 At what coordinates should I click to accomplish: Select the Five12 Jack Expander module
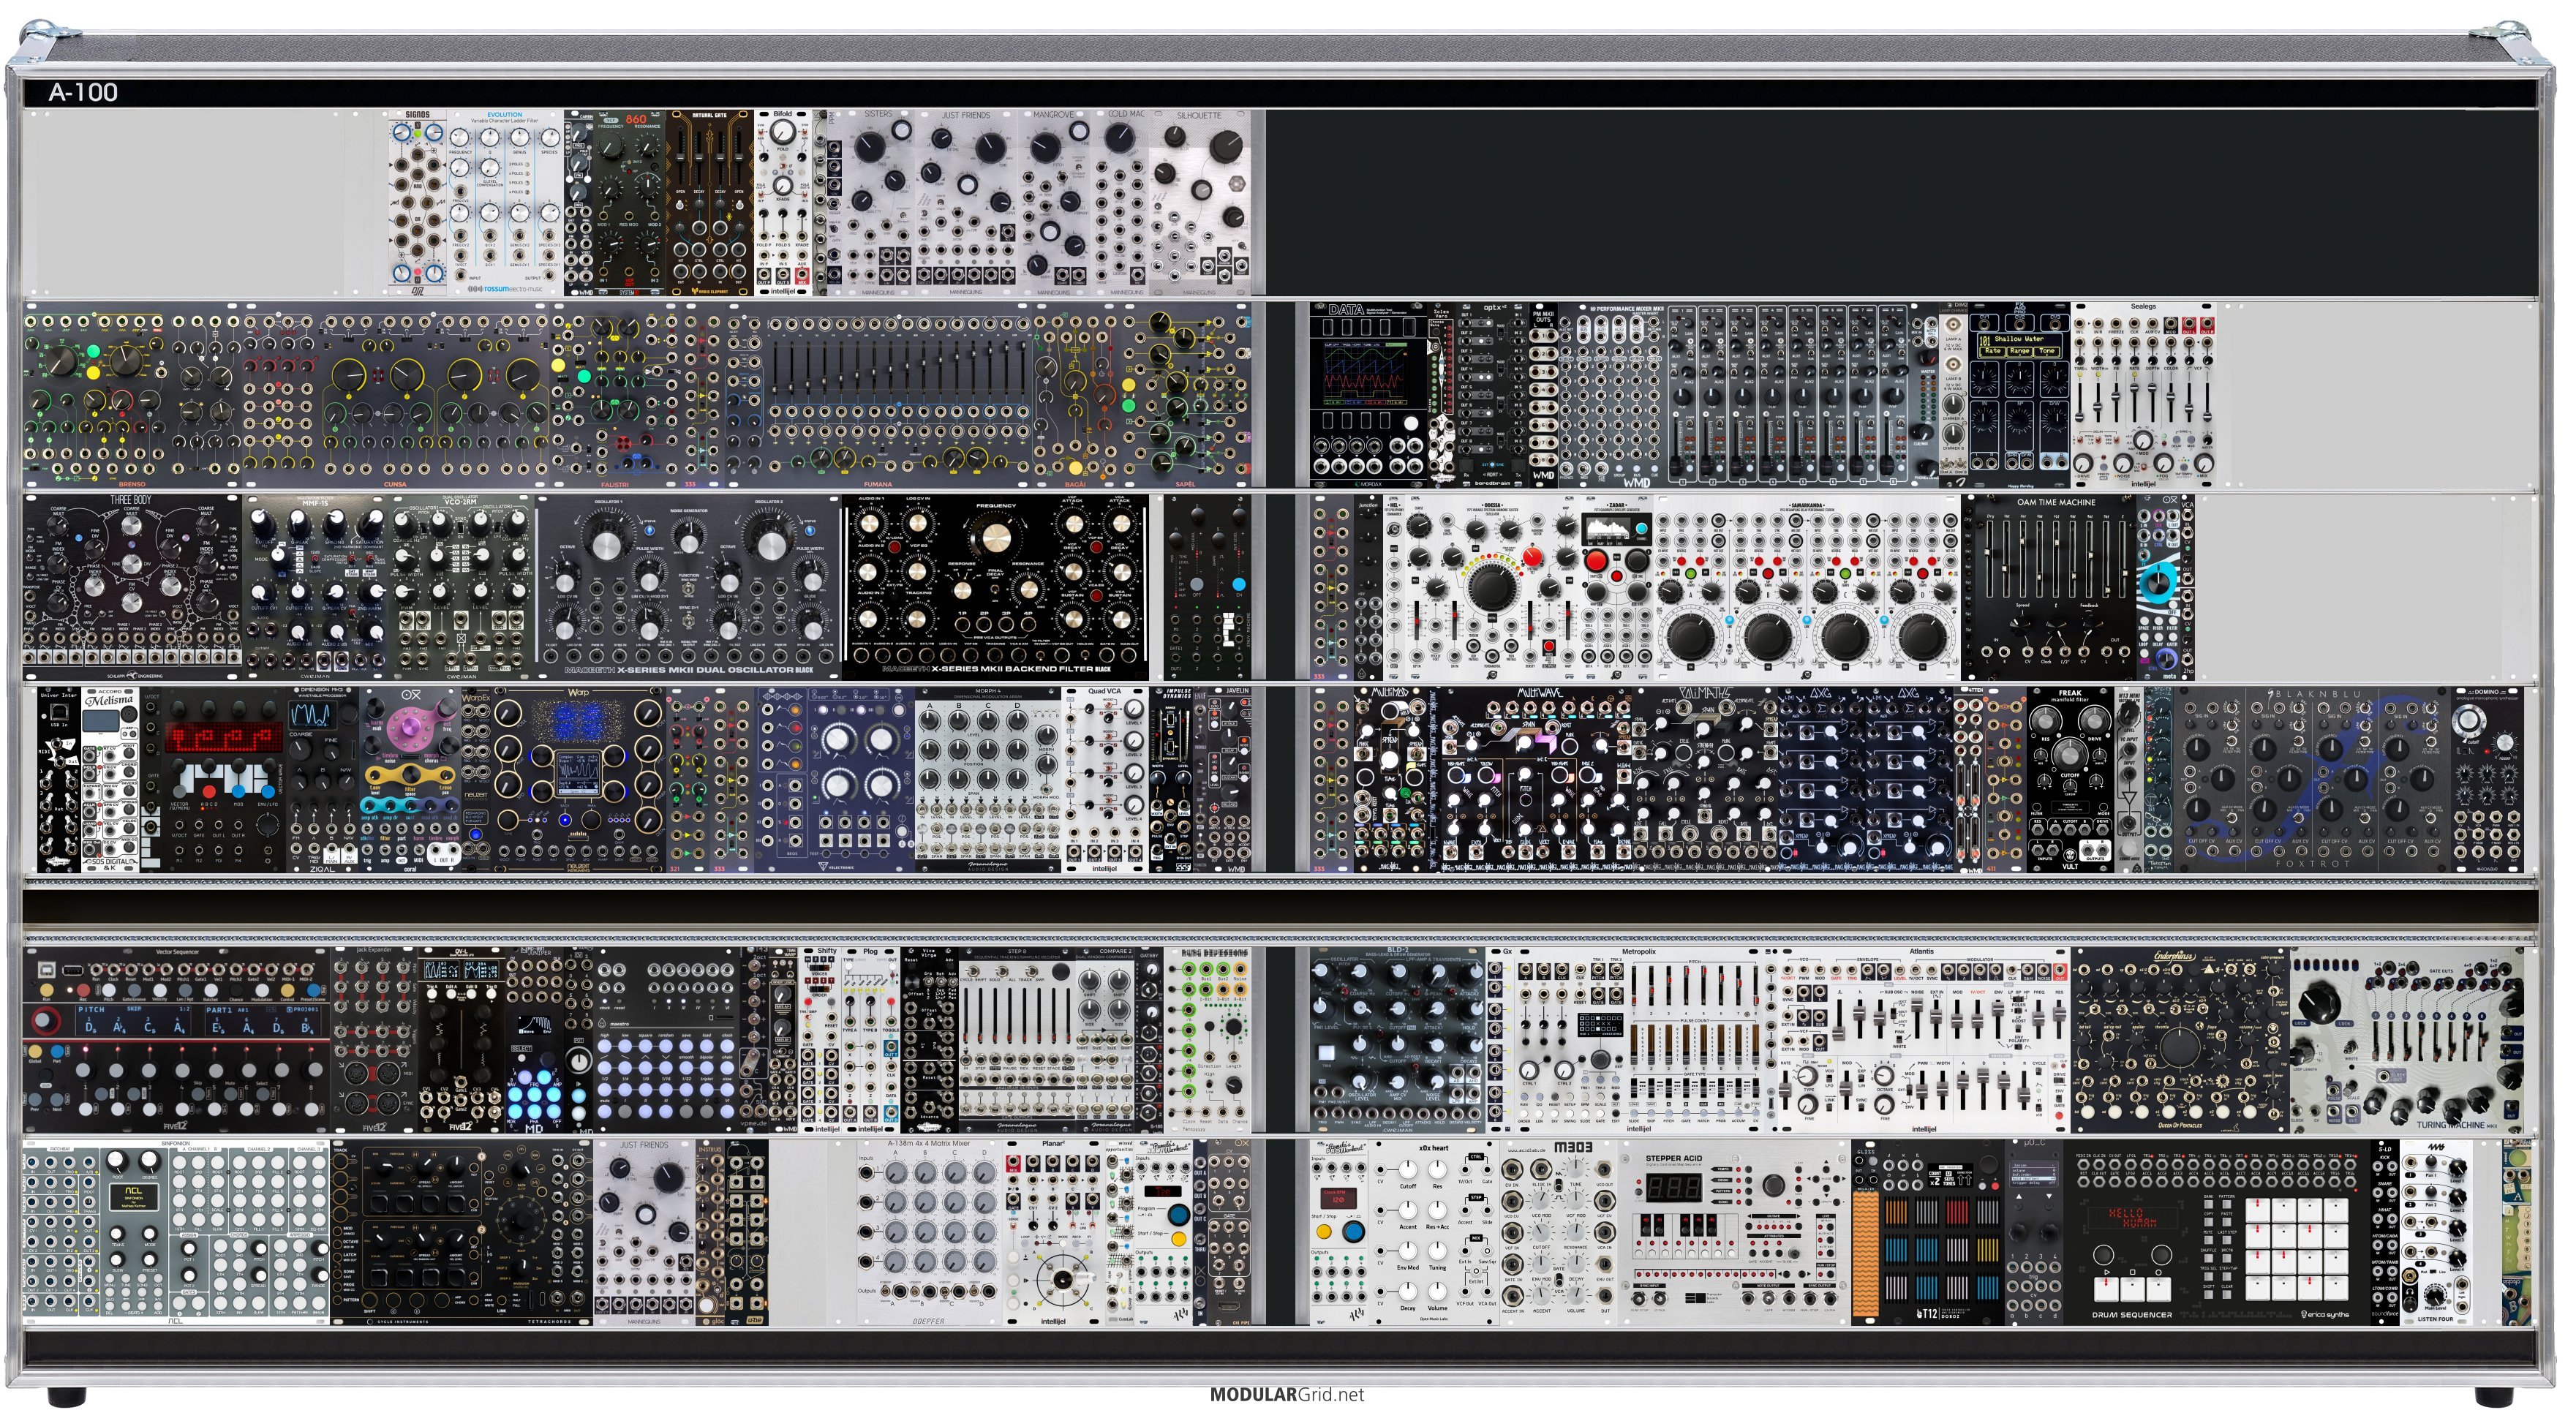(374, 1040)
